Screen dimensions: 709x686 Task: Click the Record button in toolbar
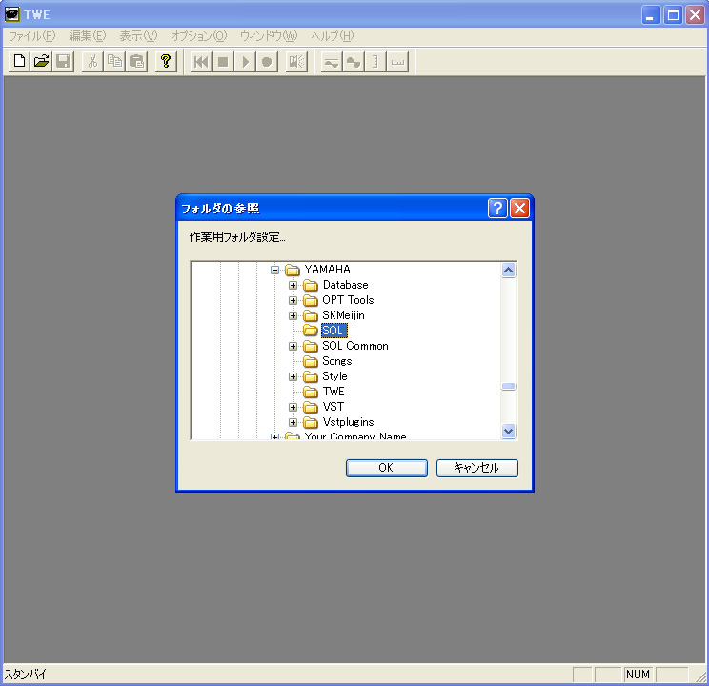267,62
